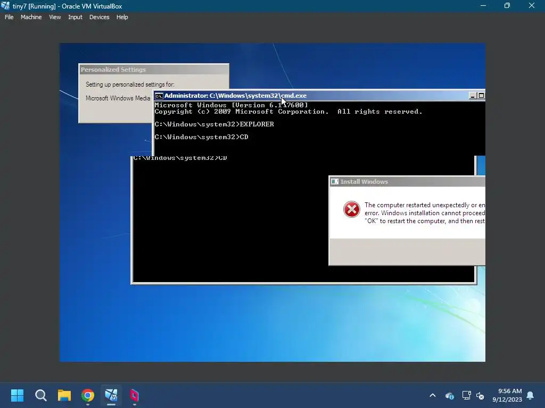Click 'Microsoft Windows Media' text
Image resolution: width=545 pixels, height=408 pixels.
pyautogui.click(x=118, y=98)
